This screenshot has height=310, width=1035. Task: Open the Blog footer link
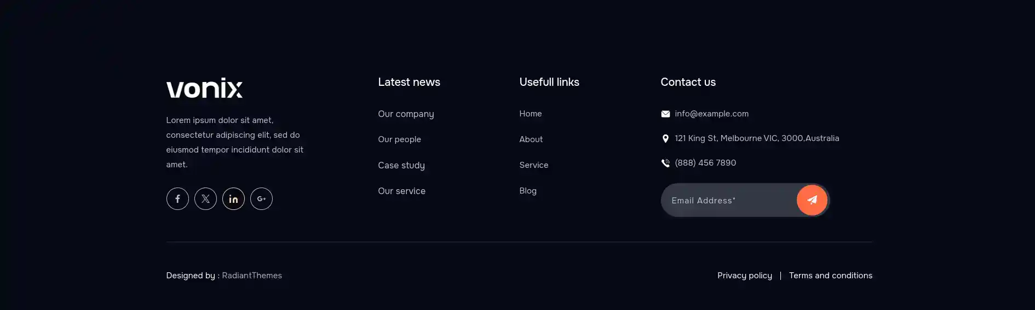pyautogui.click(x=528, y=191)
